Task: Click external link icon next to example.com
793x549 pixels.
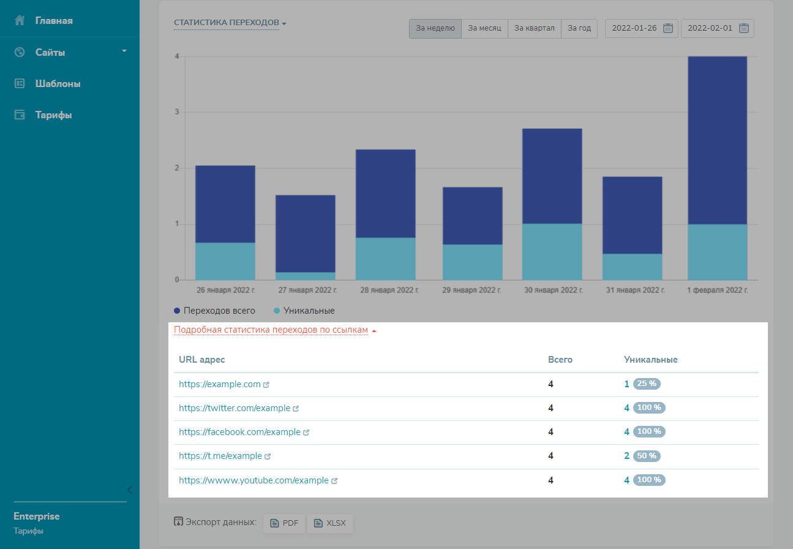Action: coord(266,385)
